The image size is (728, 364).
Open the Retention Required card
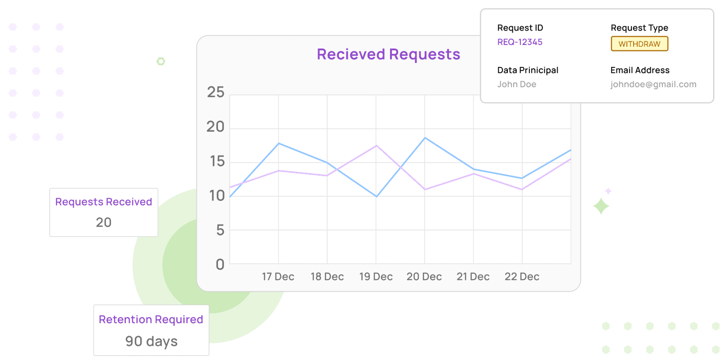click(x=151, y=330)
